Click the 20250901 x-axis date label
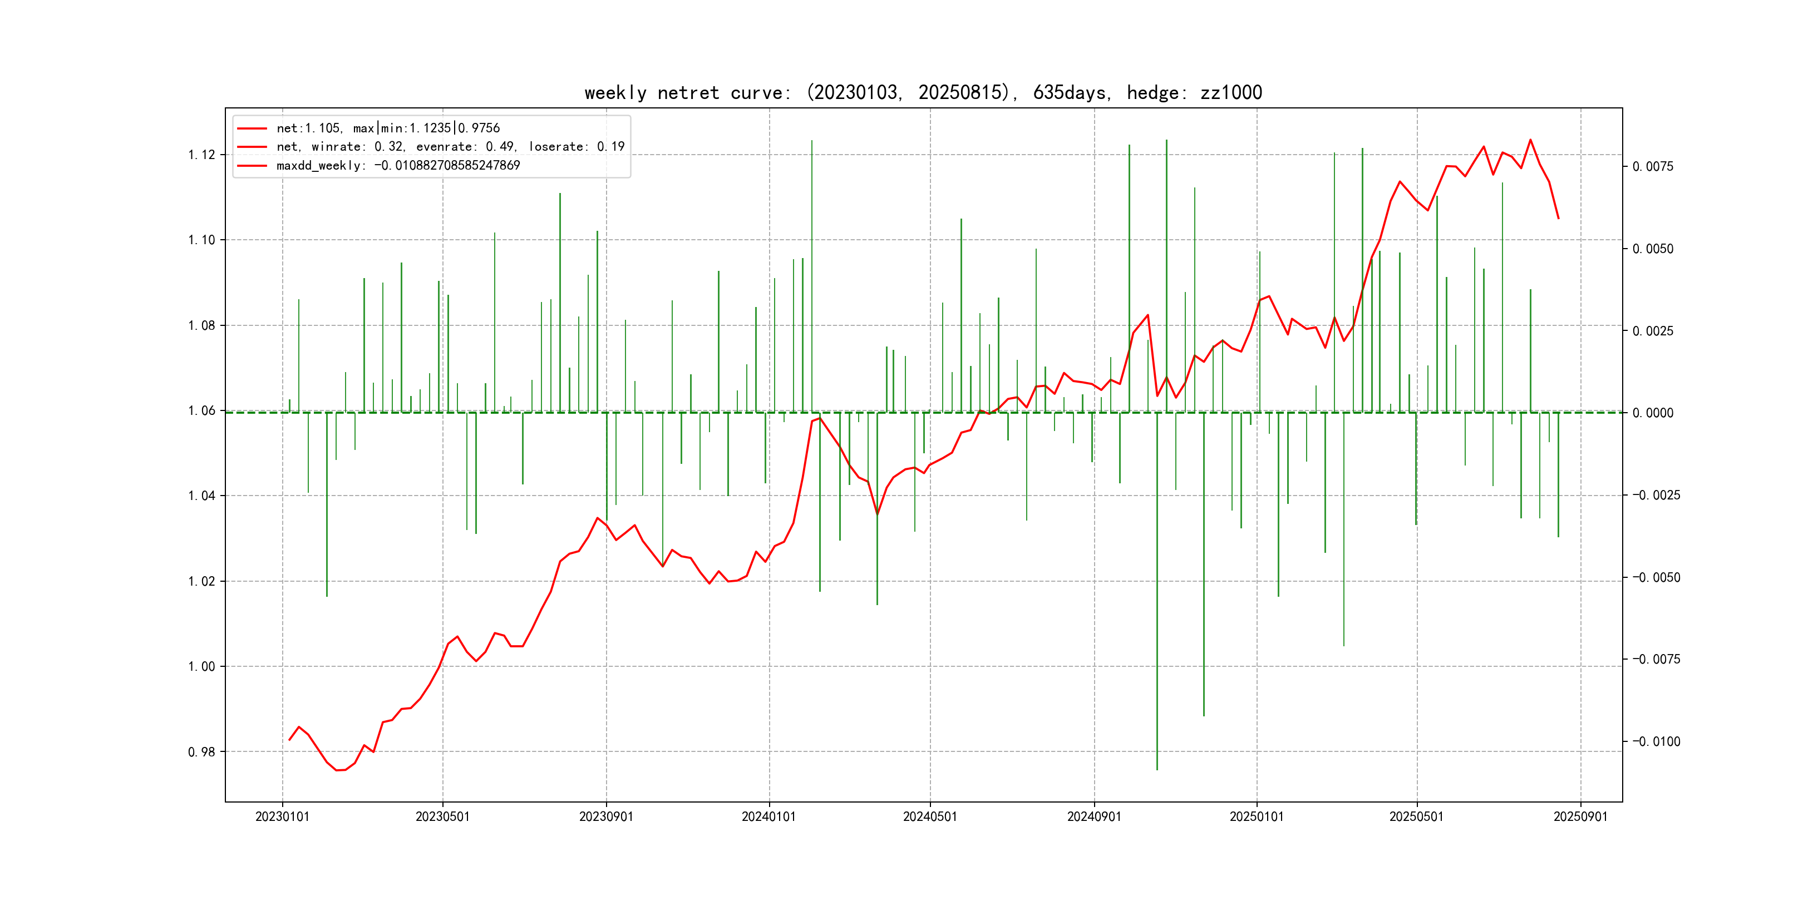 click(x=1580, y=817)
